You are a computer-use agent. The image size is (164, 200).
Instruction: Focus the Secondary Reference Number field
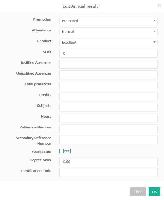click(x=108, y=140)
